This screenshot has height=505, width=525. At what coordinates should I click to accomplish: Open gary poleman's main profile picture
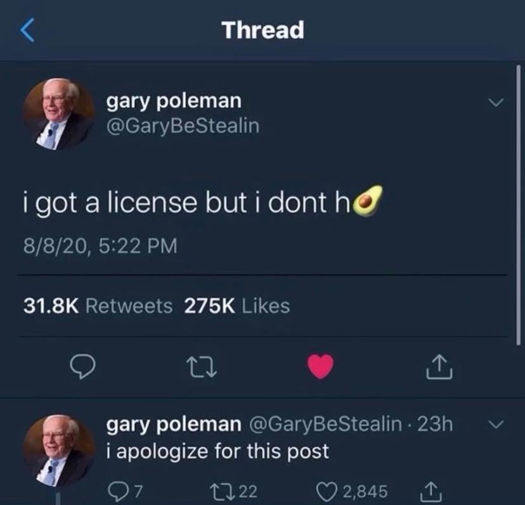click(58, 114)
